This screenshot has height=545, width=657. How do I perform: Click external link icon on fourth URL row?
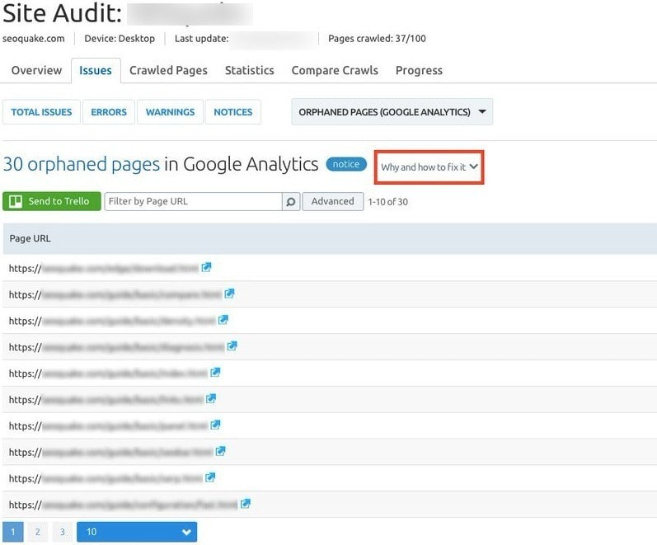pyautogui.click(x=232, y=346)
